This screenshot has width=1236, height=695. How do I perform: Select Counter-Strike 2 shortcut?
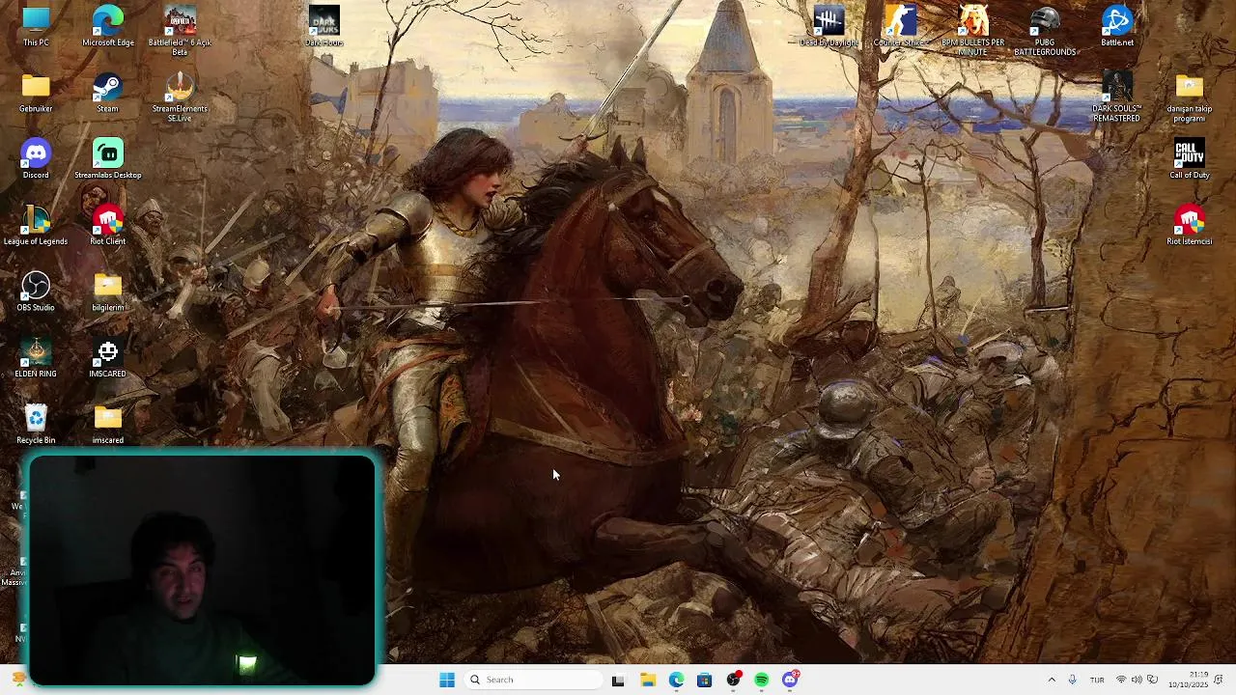click(x=900, y=26)
